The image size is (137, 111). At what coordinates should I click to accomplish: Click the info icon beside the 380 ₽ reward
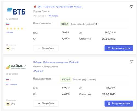[96, 24]
